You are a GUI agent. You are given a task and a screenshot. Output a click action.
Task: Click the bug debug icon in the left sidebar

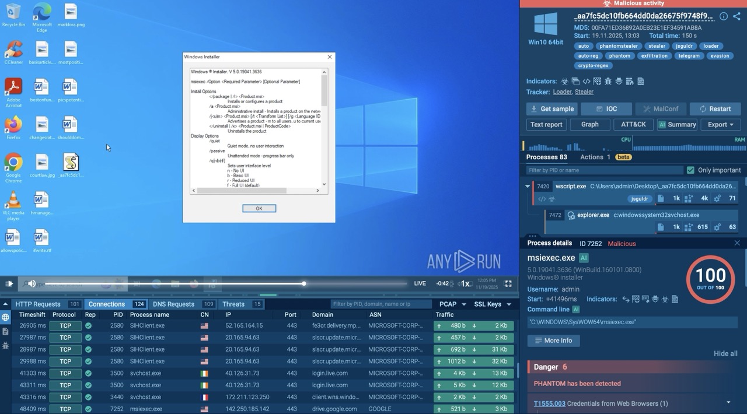(x=5, y=345)
